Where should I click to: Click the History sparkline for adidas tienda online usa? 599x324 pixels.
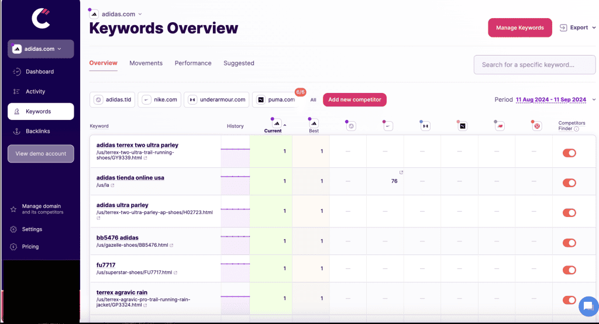point(235,181)
